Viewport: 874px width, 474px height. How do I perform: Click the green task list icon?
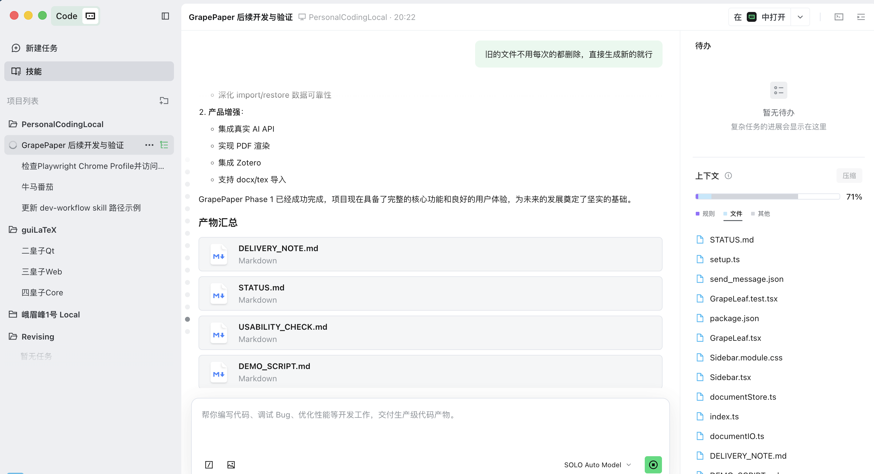click(164, 145)
